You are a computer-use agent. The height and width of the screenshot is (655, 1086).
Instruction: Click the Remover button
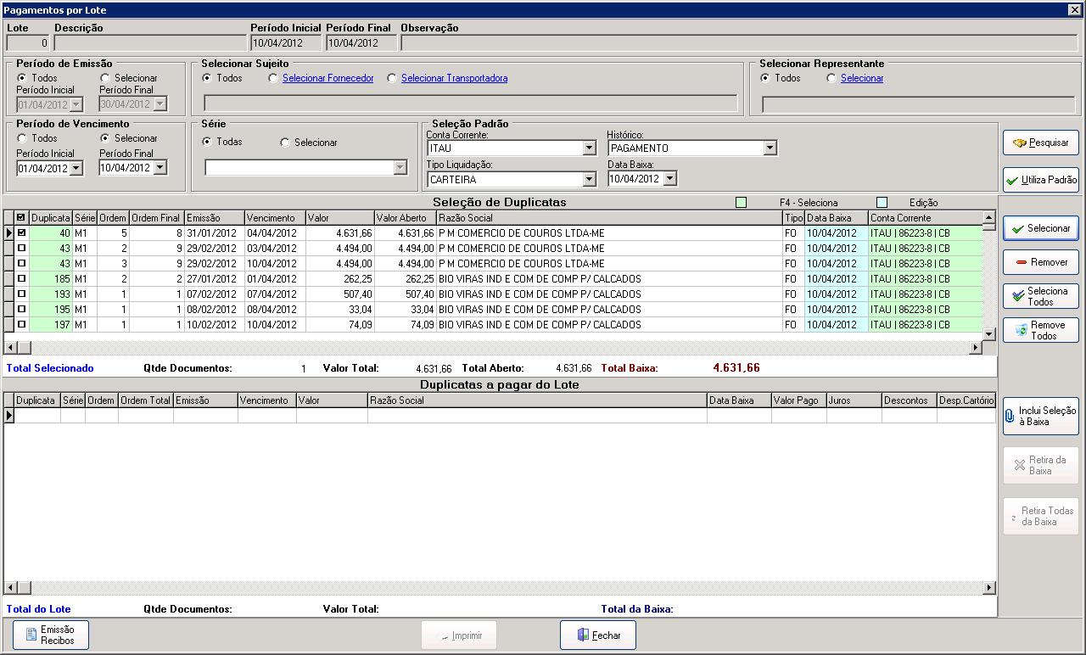[1040, 262]
